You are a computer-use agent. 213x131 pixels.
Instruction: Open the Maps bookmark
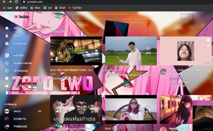[x=35, y=8]
